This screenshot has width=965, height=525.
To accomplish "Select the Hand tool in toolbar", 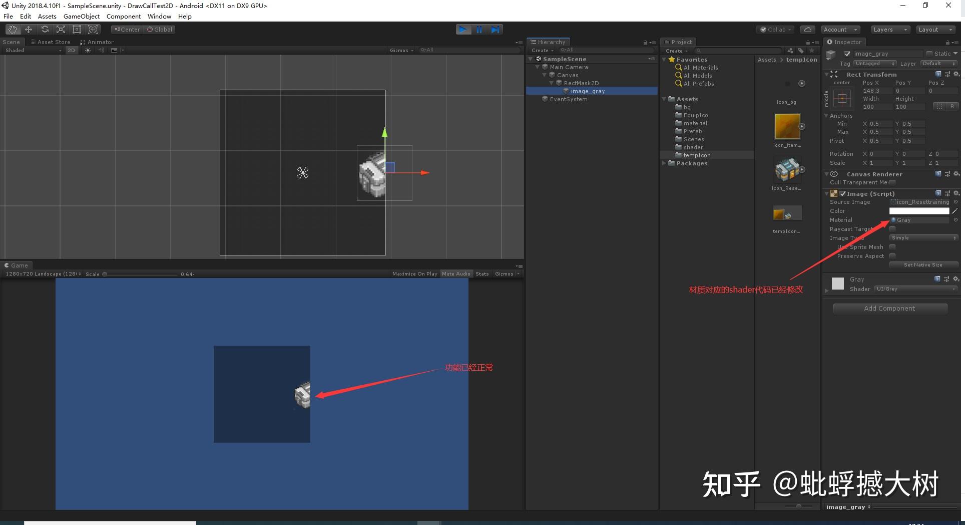I will click(12, 30).
